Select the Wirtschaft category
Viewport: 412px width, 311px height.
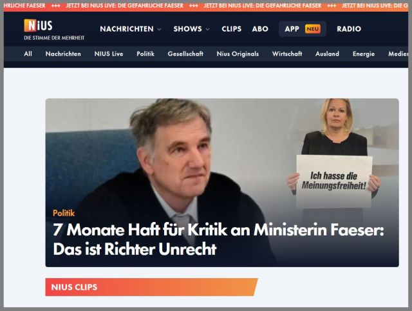pyautogui.click(x=287, y=54)
